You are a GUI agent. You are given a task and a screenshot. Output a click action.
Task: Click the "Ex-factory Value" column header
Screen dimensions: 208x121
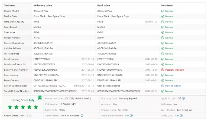click(x=43, y=5)
